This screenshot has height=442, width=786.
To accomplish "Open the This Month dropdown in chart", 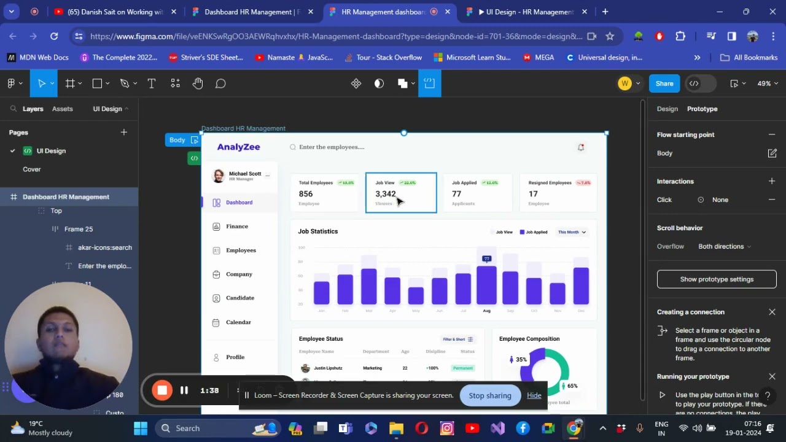I will (x=572, y=232).
